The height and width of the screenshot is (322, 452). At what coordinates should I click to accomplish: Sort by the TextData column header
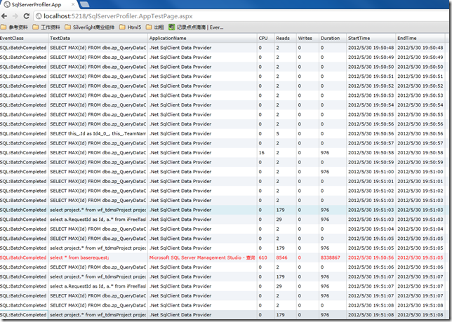[98, 38]
